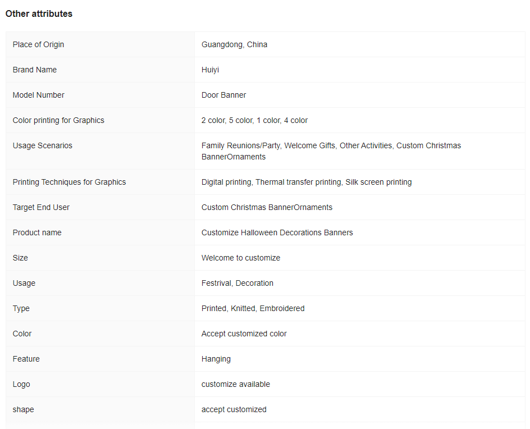Screen dimensions: 530x429
Task: Click Customize Halloween Decorations Banners text
Action: (277, 232)
